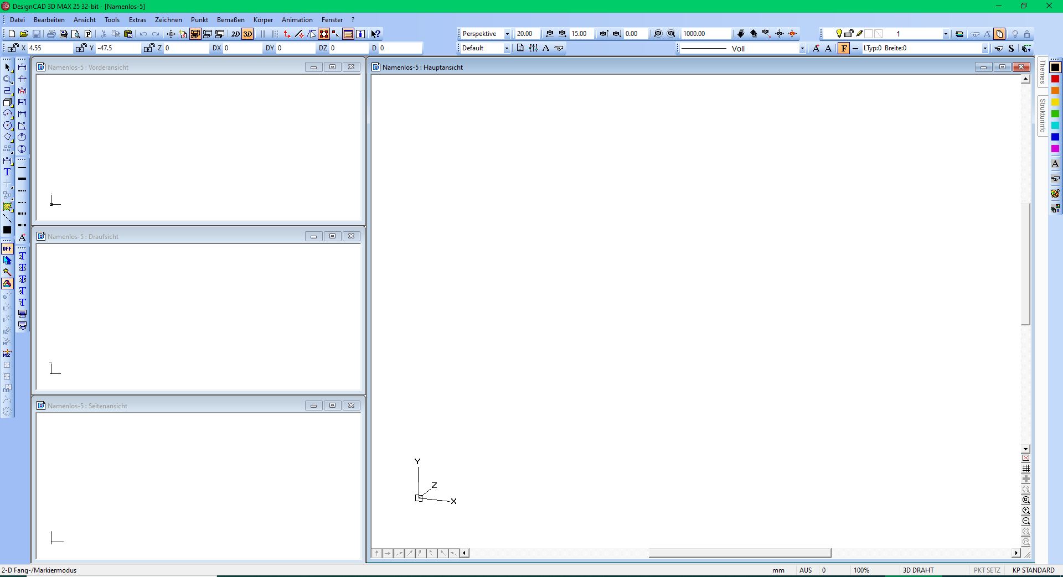Screen dimensions: 1063x577
Task: Toggle the X coordinate lock icon
Action: (x=13, y=48)
